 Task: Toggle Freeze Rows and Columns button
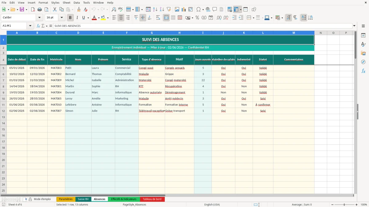[236, 10]
